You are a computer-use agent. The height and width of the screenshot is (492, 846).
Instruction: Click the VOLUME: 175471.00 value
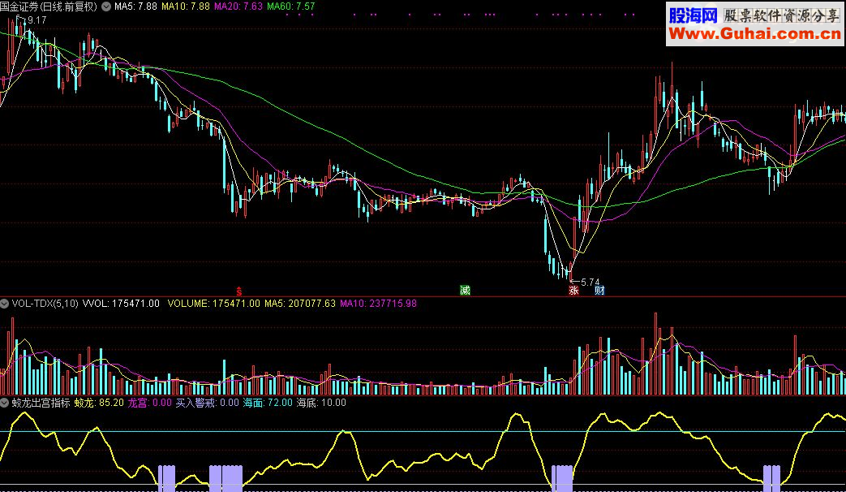click(213, 304)
